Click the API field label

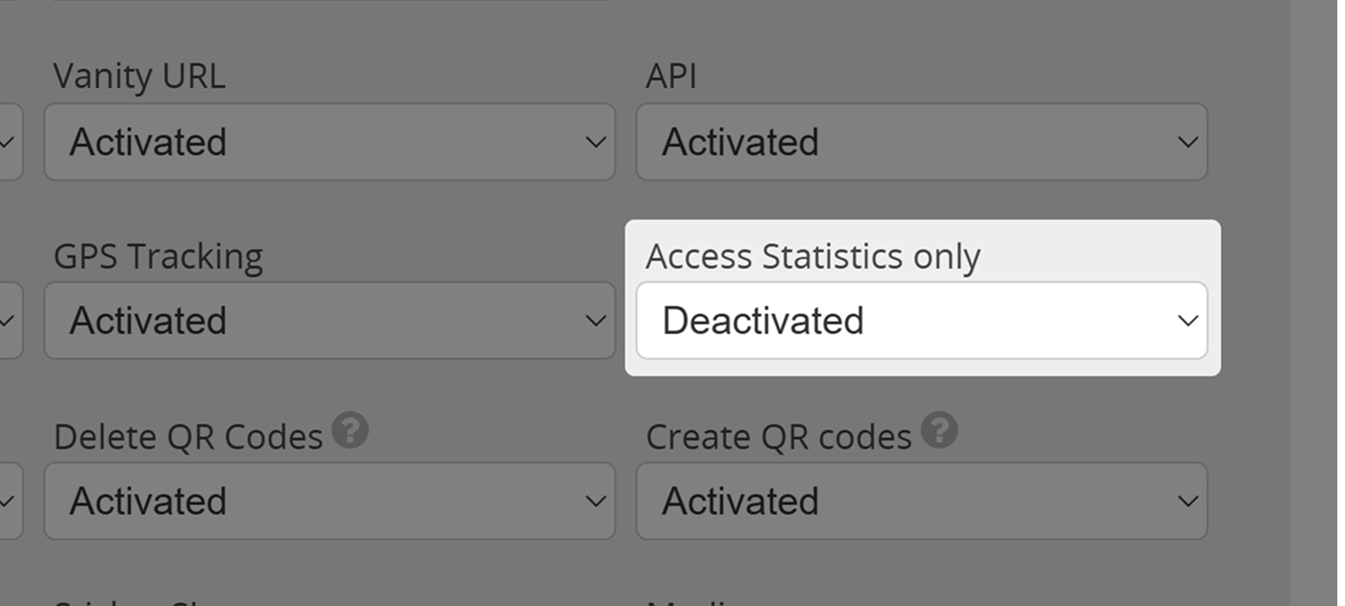click(671, 77)
